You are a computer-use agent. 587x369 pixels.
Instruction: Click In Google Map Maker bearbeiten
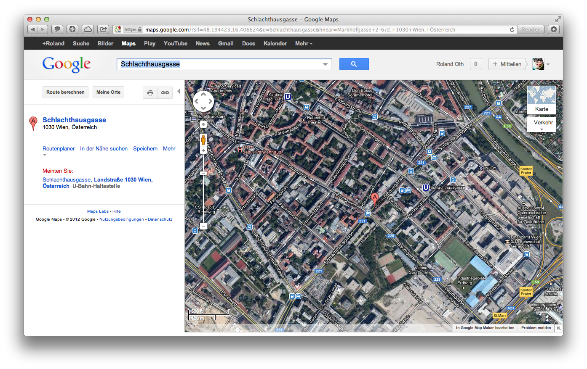[x=485, y=328]
